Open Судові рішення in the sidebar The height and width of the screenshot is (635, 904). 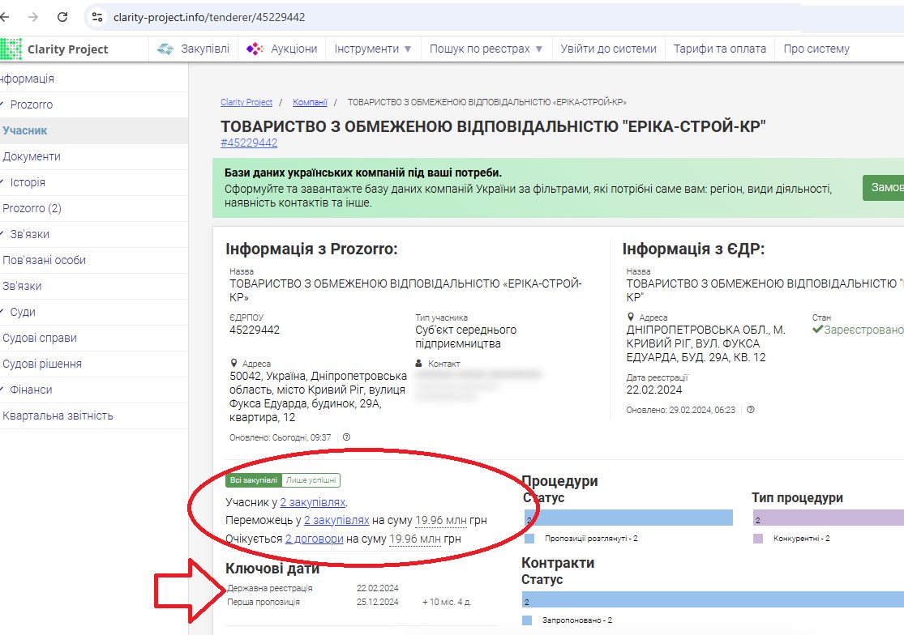[x=94, y=364]
